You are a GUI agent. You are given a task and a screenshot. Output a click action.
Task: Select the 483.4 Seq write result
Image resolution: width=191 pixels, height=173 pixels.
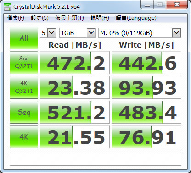pos(146,112)
